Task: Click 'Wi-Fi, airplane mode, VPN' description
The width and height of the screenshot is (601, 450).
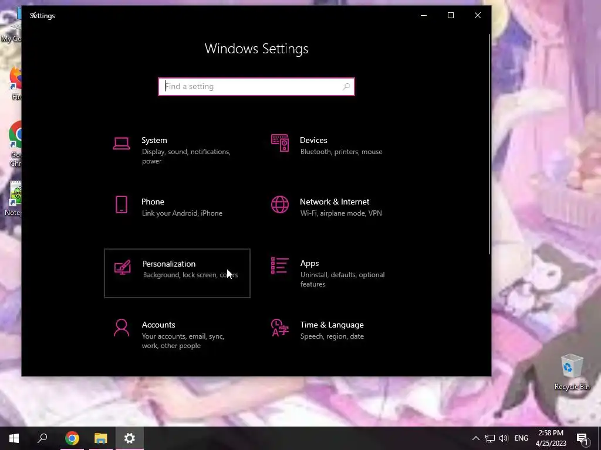Action: point(341,213)
